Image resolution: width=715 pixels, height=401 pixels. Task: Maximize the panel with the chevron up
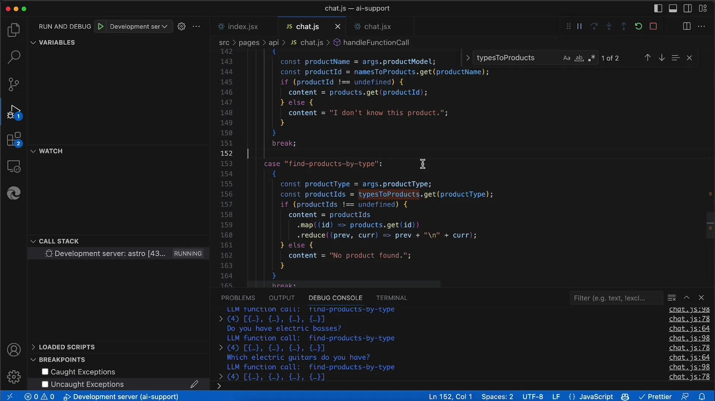tap(687, 298)
